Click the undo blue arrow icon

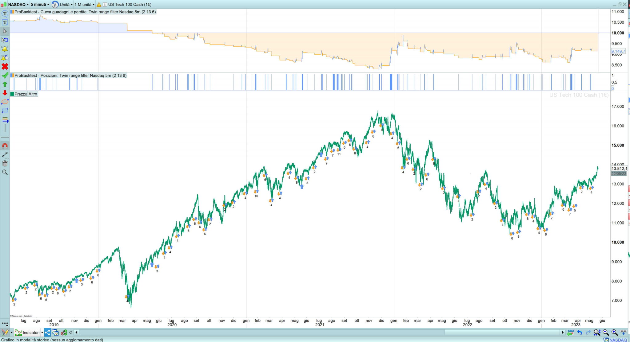[x=580, y=332]
